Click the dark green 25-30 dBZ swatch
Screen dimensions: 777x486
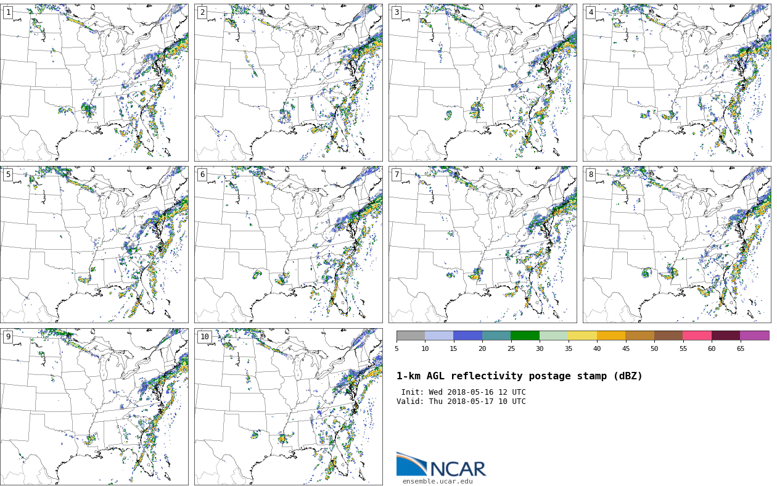[525, 336]
